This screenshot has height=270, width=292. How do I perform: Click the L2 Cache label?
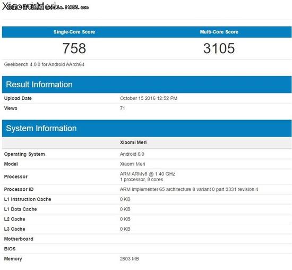(14, 219)
